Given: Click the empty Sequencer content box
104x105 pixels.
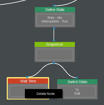Looking at the screenshot, I should [55, 54].
